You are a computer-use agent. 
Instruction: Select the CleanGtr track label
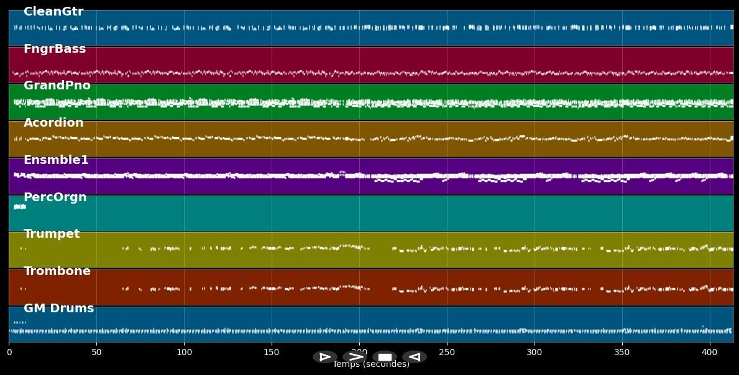[x=53, y=12]
